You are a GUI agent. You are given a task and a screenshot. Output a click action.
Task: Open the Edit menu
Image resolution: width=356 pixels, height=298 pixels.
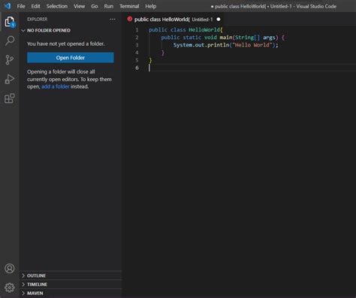pos(35,6)
